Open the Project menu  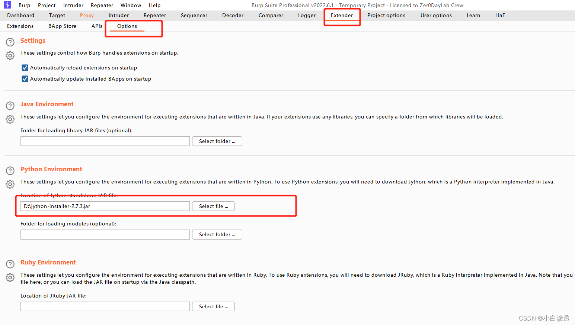point(47,5)
